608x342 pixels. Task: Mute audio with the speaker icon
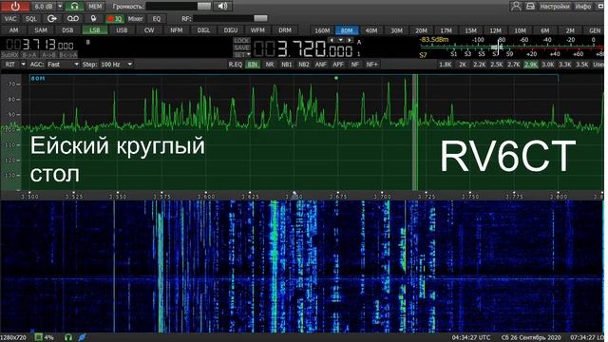pyautogui.click(x=222, y=7)
